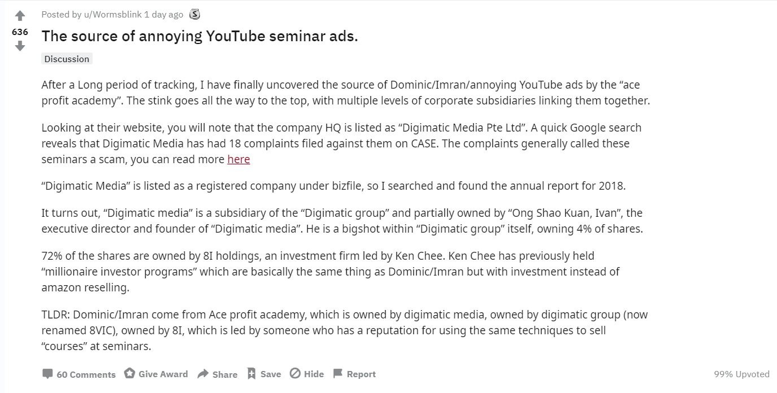The image size is (777, 393).
Task: Open the "here" link about CASE complaints
Action: tap(238, 159)
